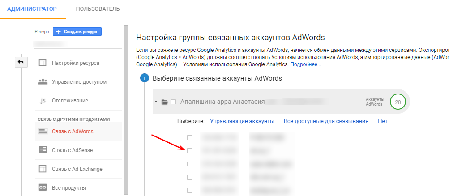Image resolution: width=449 pixels, height=196 pixels.
Task: Click the chain link icon for Все продукты
Action: (x=43, y=187)
